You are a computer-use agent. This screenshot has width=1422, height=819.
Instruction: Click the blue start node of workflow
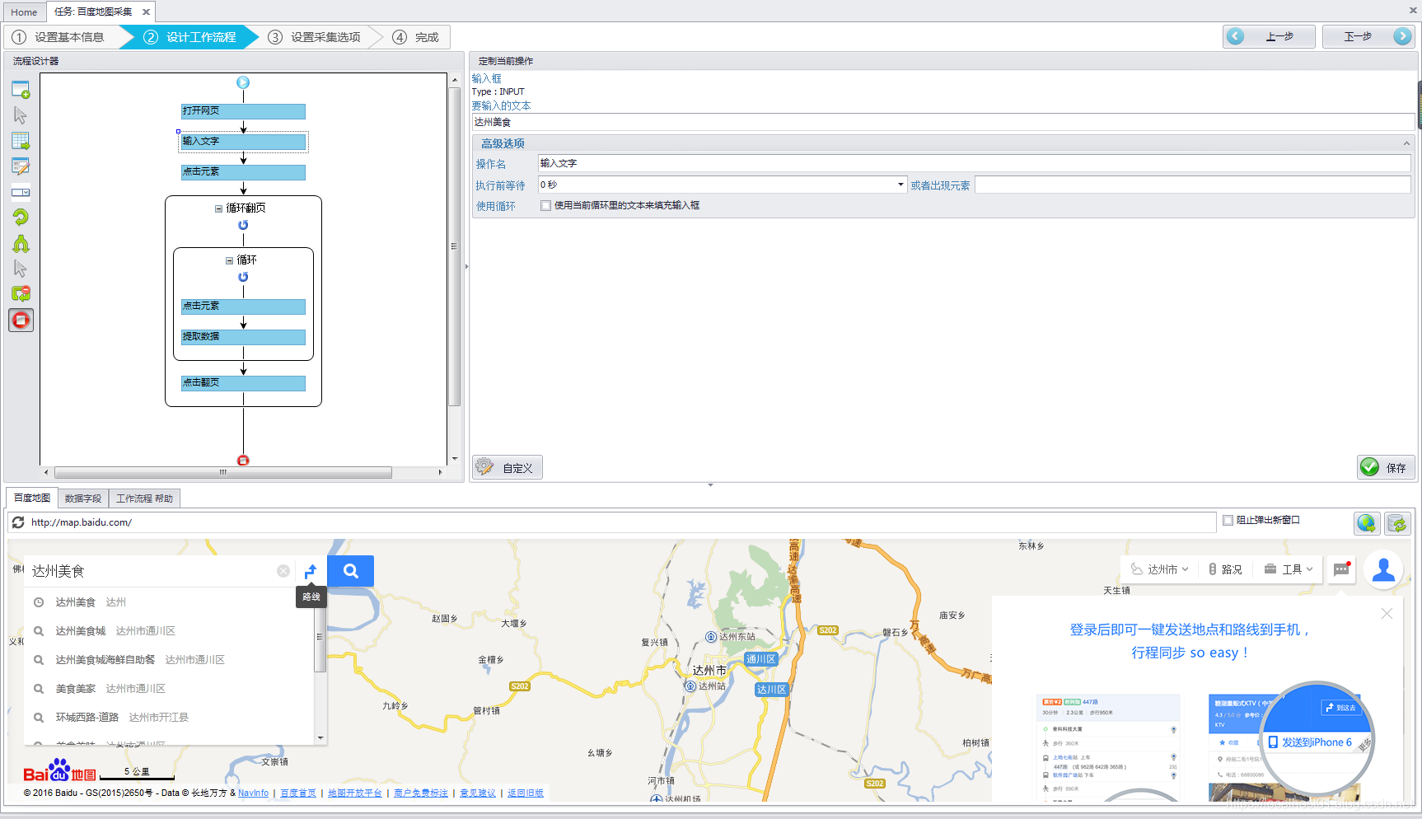pyautogui.click(x=243, y=82)
